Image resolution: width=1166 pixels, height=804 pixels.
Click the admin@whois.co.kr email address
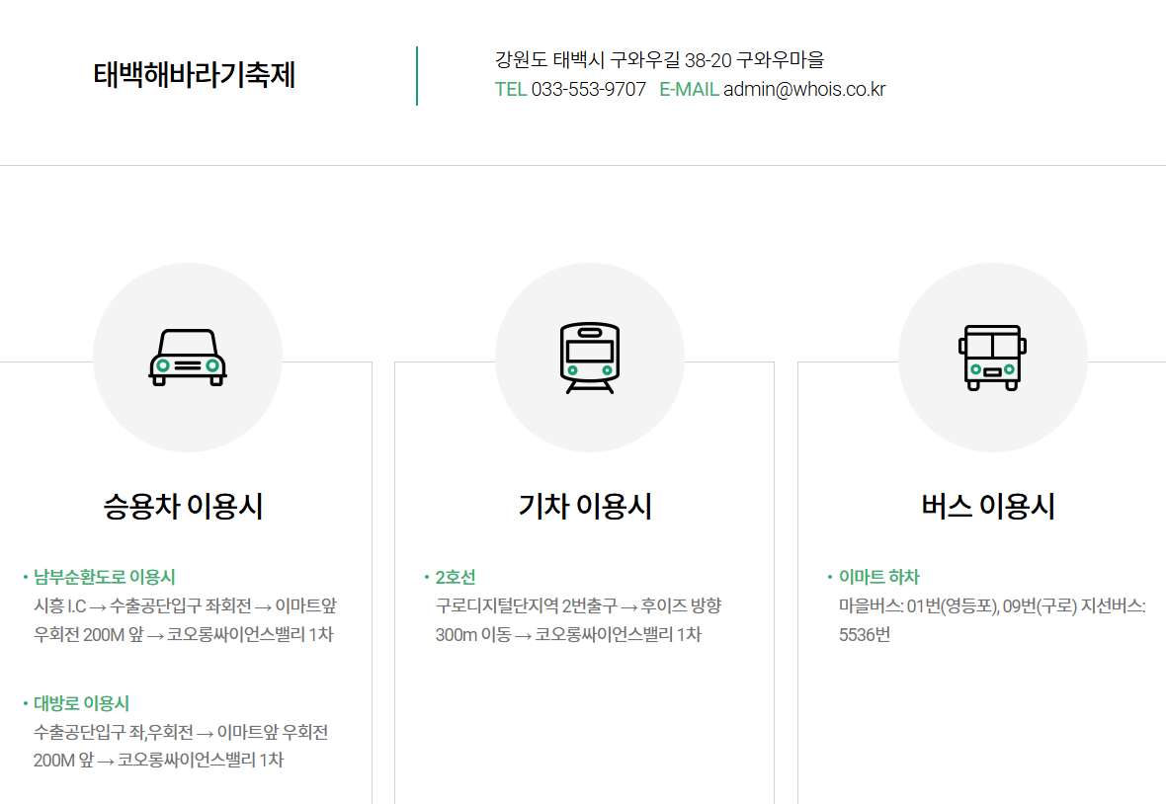click(803, 88)
